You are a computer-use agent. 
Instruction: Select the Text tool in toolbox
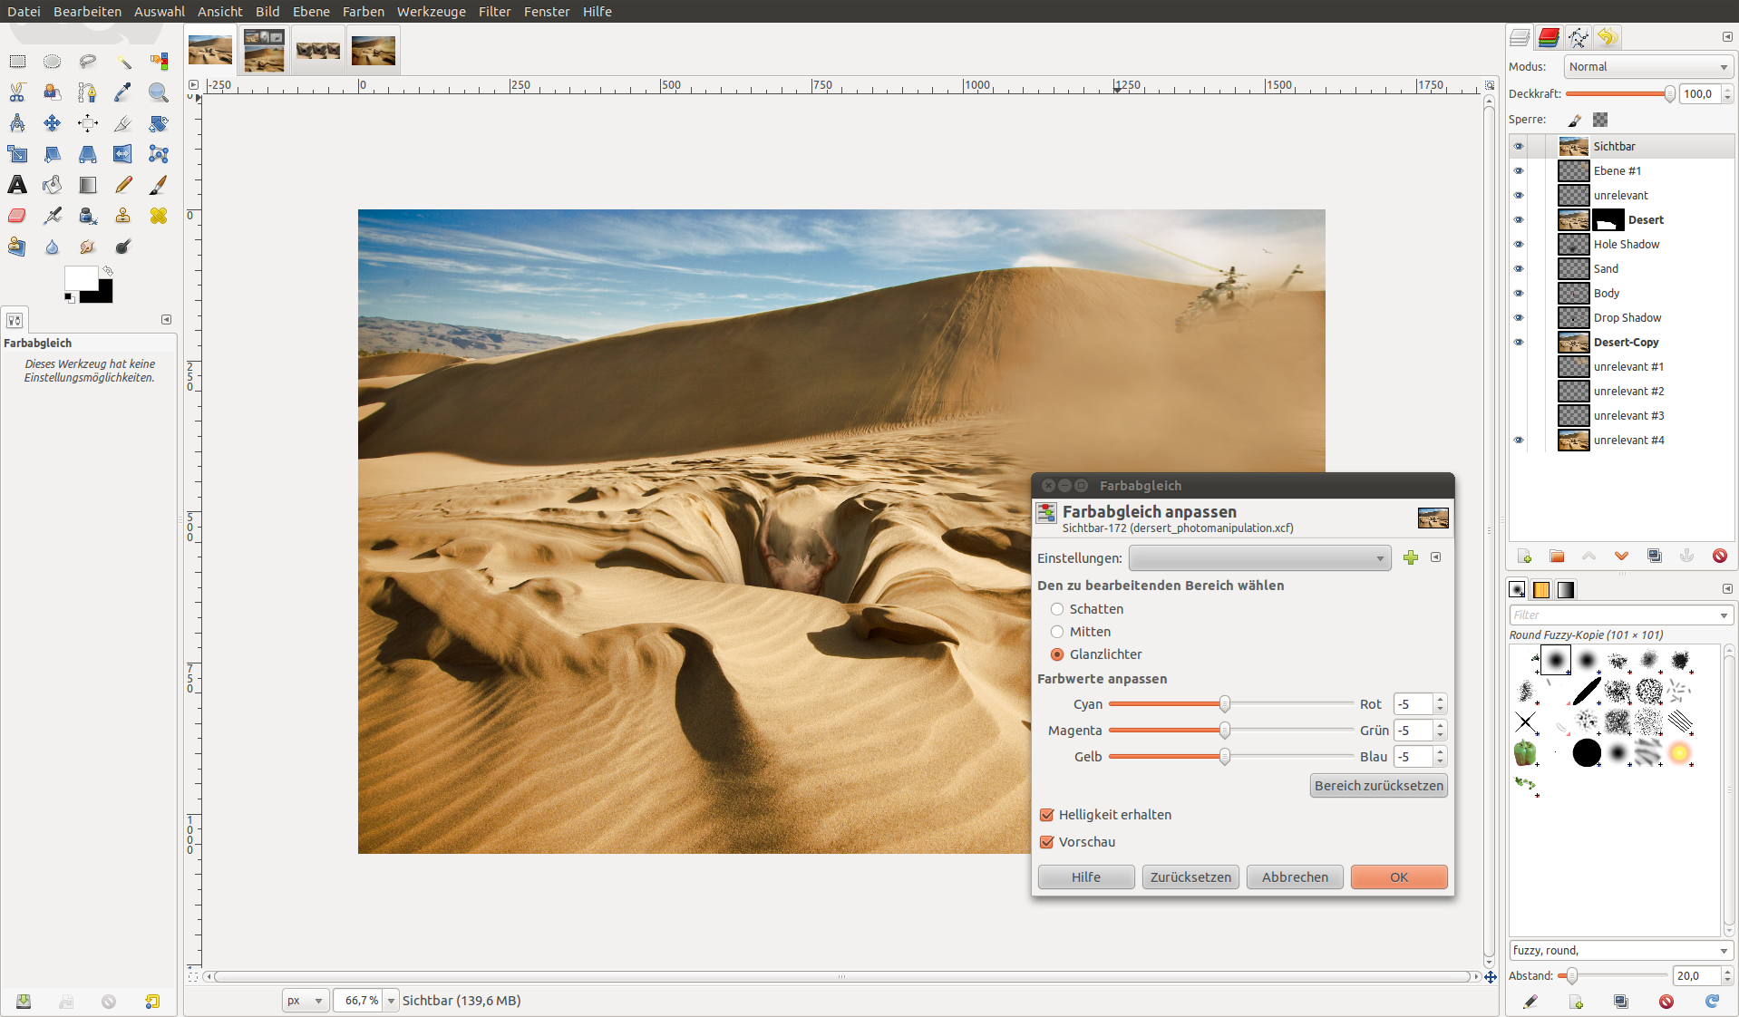(x=17, y=185)
